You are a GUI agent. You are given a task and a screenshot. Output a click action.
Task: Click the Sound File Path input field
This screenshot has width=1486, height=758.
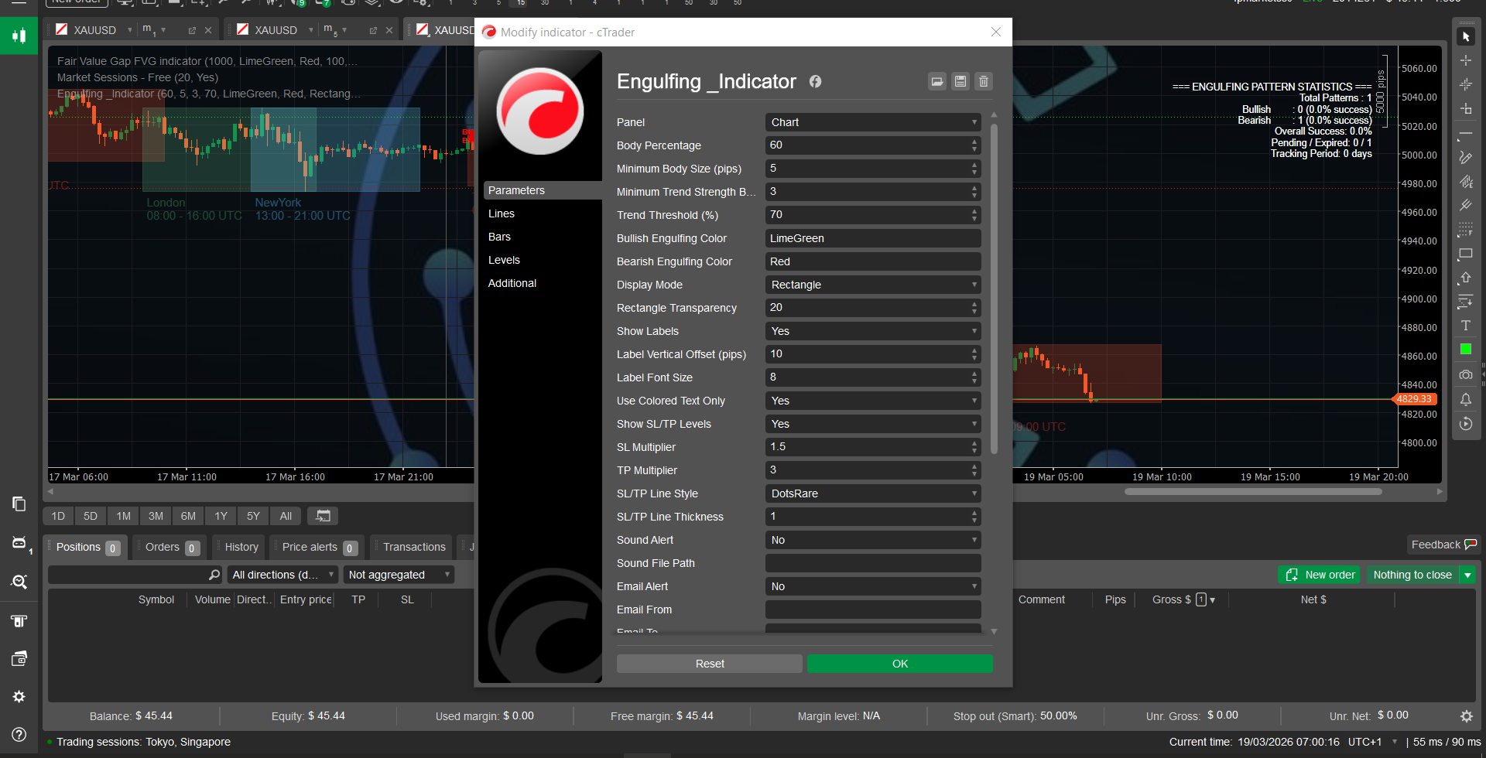872,562
